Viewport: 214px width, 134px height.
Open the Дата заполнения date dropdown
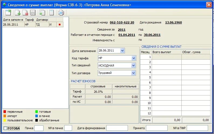tap(123, 51)
